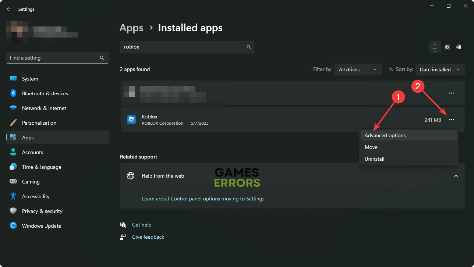The width and height of the screenshot is (474, 267).
Task: Click Give feedback link
Action: pyautogui.click(x=148, y=237)
